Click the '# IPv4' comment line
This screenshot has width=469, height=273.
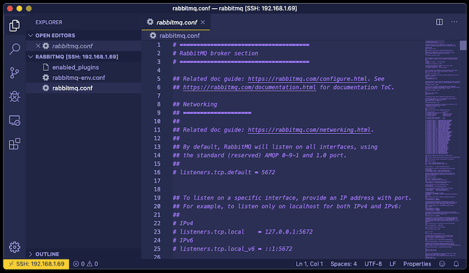(183, 223)
